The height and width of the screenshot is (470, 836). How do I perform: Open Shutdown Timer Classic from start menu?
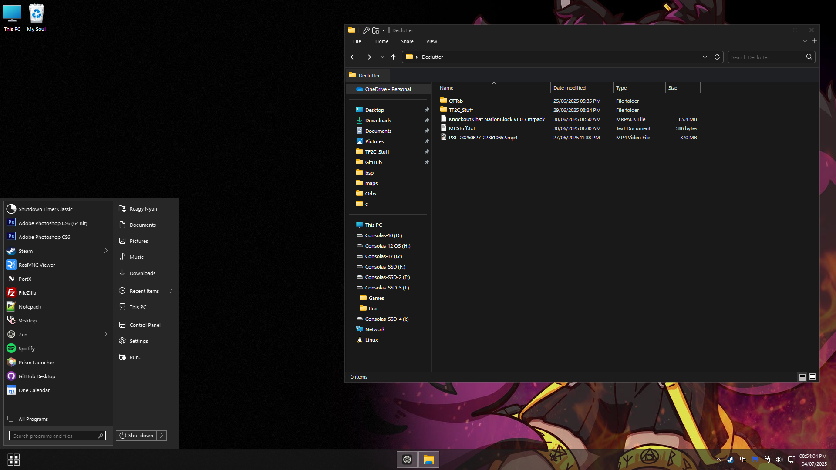(58, 209)
